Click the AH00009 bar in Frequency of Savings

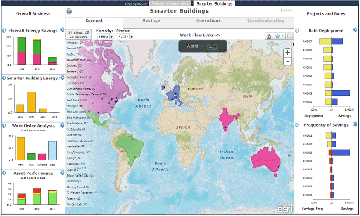tap(341, 153)
